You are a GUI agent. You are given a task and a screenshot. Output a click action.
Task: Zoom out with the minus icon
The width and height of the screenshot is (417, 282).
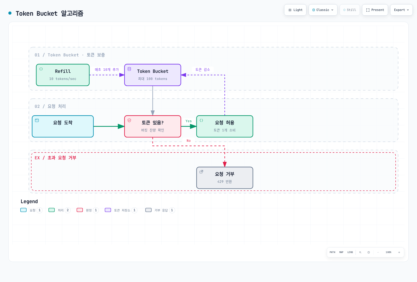pos(378,252)
